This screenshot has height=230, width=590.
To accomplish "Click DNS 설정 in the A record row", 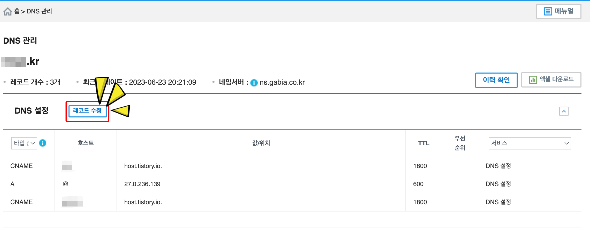I will (x=498, y=184).
